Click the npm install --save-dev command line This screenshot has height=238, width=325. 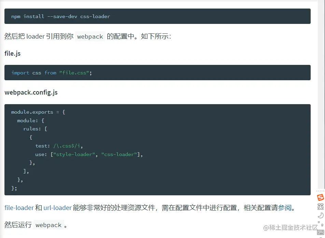(x=60, y=16)
